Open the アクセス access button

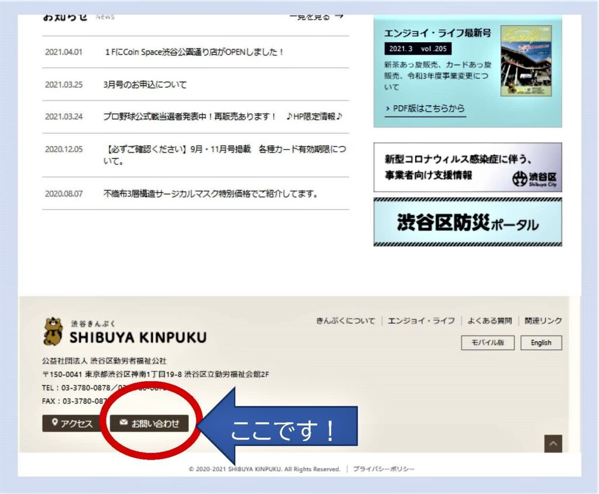71,423
